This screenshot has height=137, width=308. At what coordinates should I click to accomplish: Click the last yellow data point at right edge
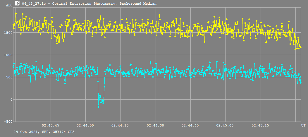point(301,47)
